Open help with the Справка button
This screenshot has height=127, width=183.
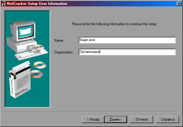pyautogui.click(x=168, y=119)
